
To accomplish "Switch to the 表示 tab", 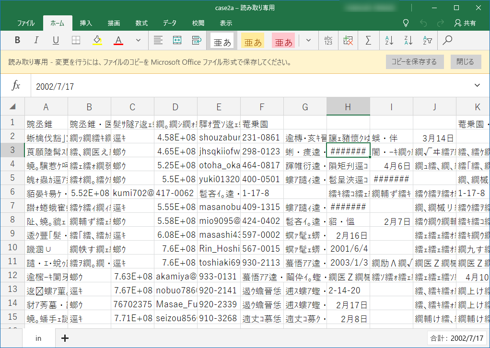I will 226,23.
